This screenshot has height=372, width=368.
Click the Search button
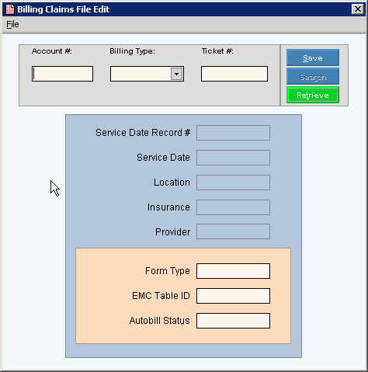coord(313,77)
